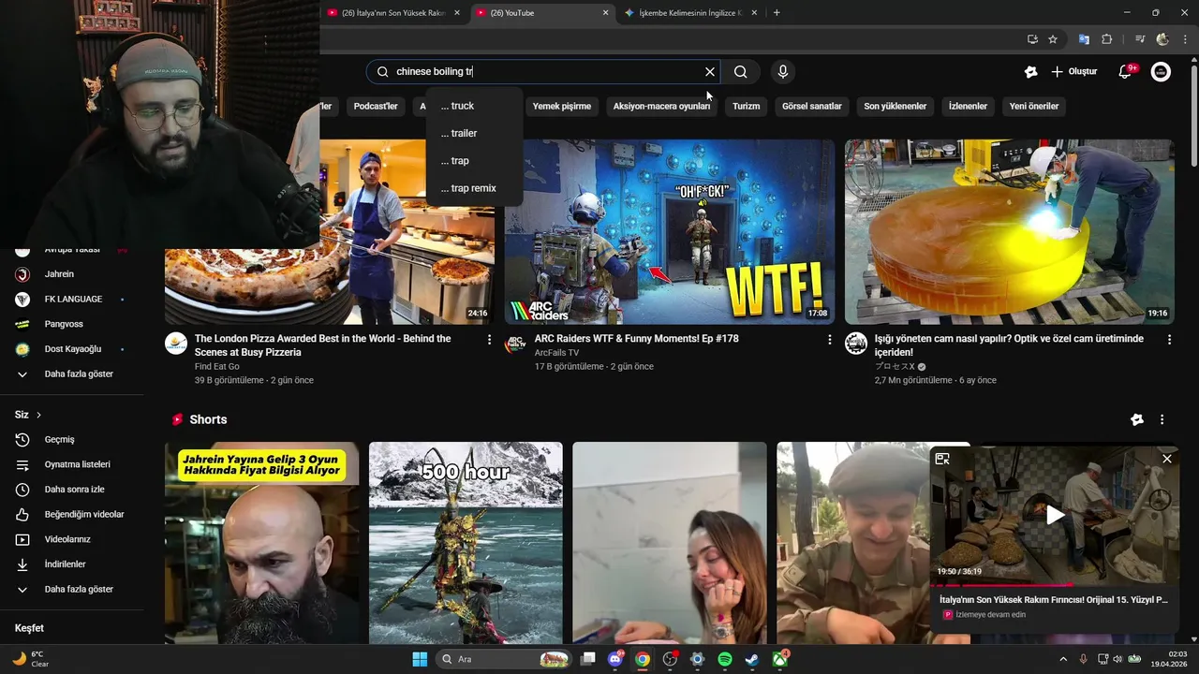Open Jahrein subscription in sidebar

tap(72, 274)
